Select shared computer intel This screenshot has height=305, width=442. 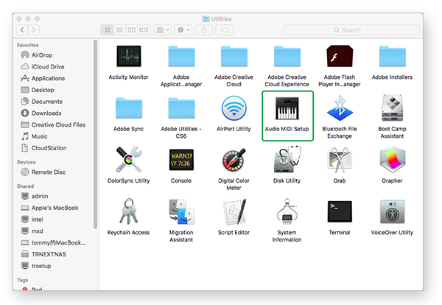coord(54,220)
